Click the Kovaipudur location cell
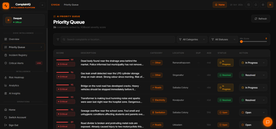Viewport: 276px width, 129px height. (178, 100)
